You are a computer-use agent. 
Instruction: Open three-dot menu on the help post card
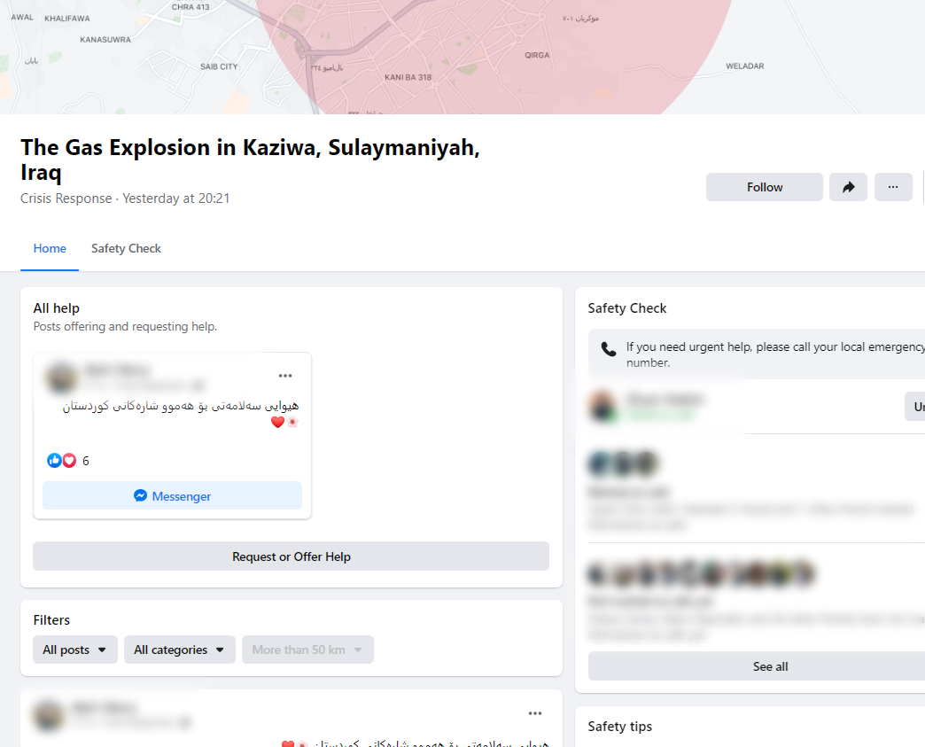[285, 376]
